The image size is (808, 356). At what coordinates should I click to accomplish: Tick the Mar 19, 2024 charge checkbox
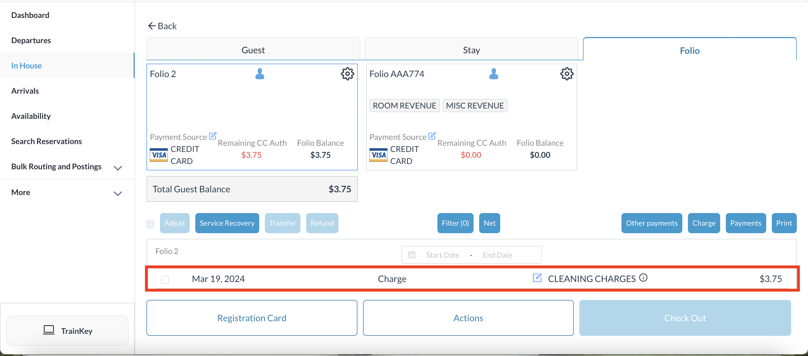[x=165, y=279]
